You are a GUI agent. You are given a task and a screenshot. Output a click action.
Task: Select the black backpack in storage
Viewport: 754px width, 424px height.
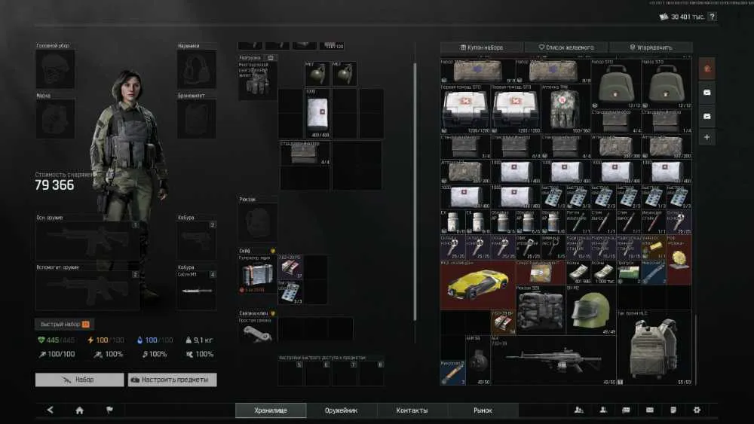point(541,310)
